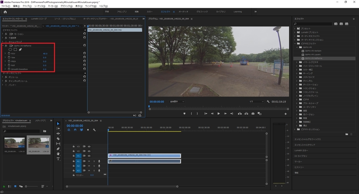
Task: Toggle lock on track V3
Action: coord(74,146)
